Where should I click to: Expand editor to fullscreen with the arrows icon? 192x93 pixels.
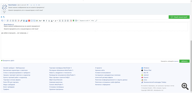click(x=96, y=21)
